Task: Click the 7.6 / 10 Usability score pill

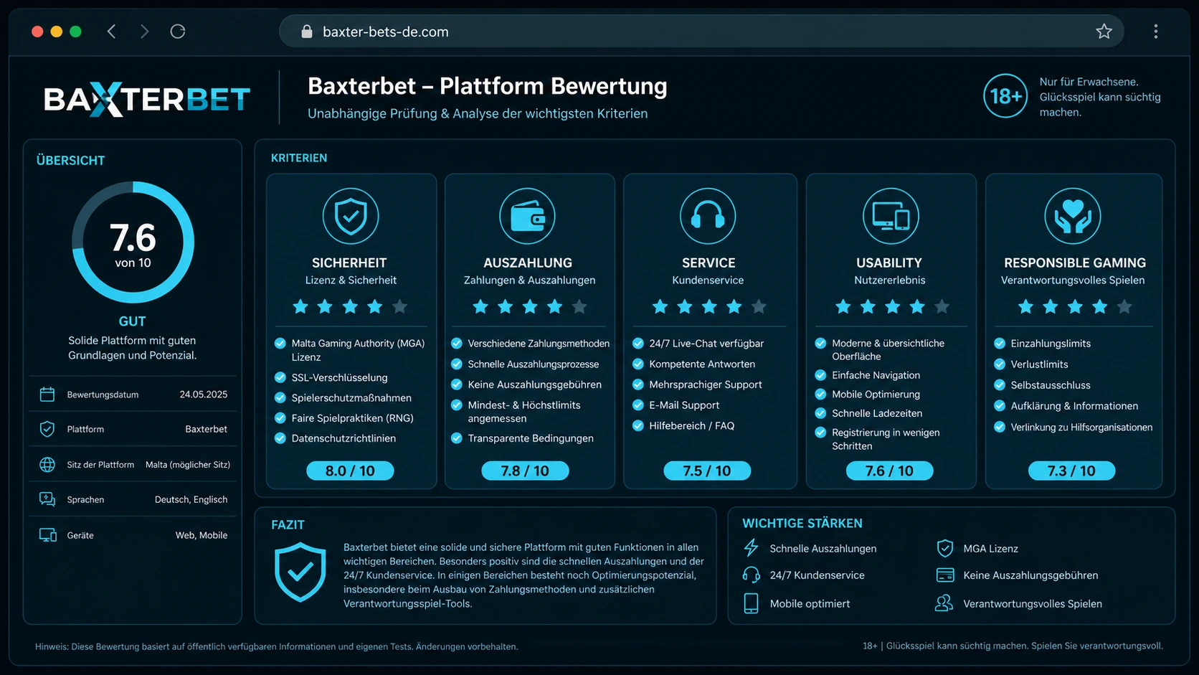Action: (x=889, y=471)
